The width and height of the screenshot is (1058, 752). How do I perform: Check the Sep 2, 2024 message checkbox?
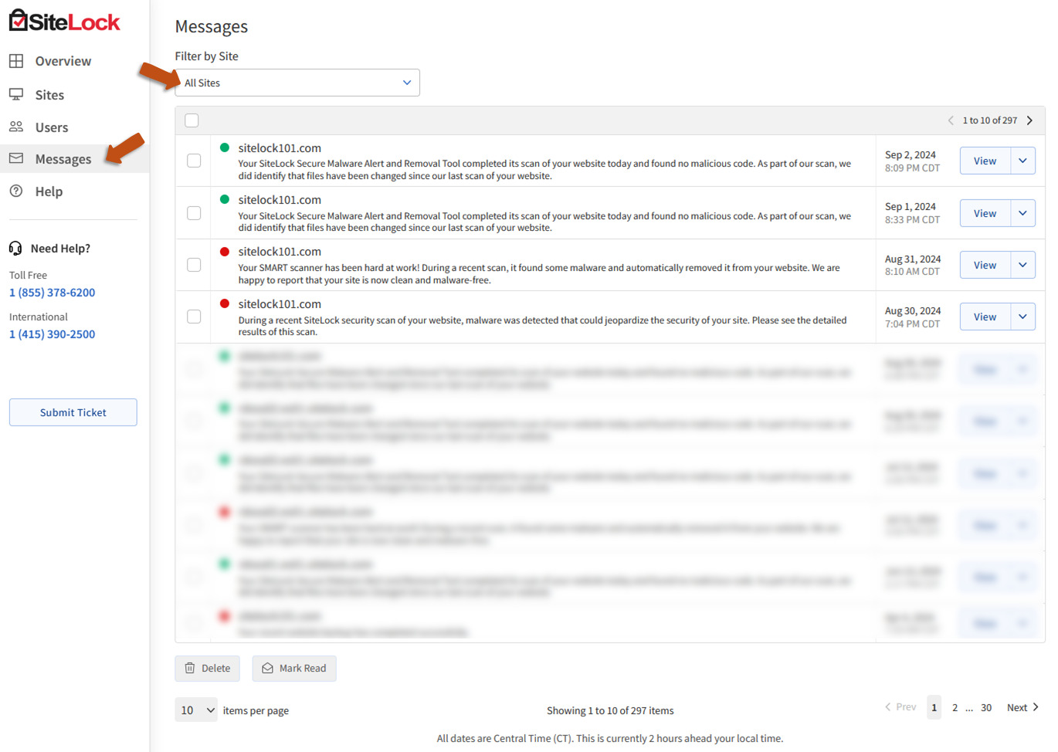pos(194,161)
